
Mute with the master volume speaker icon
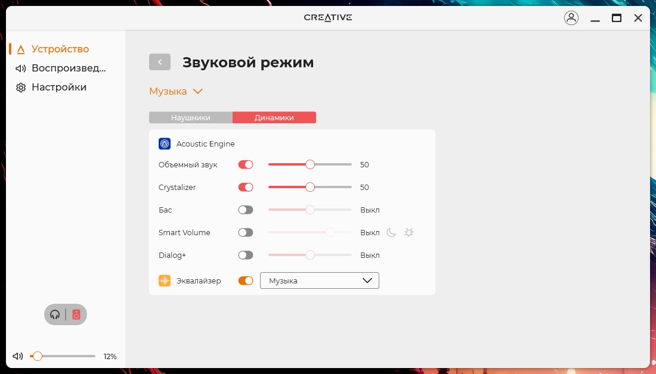(x=17, y=357)
